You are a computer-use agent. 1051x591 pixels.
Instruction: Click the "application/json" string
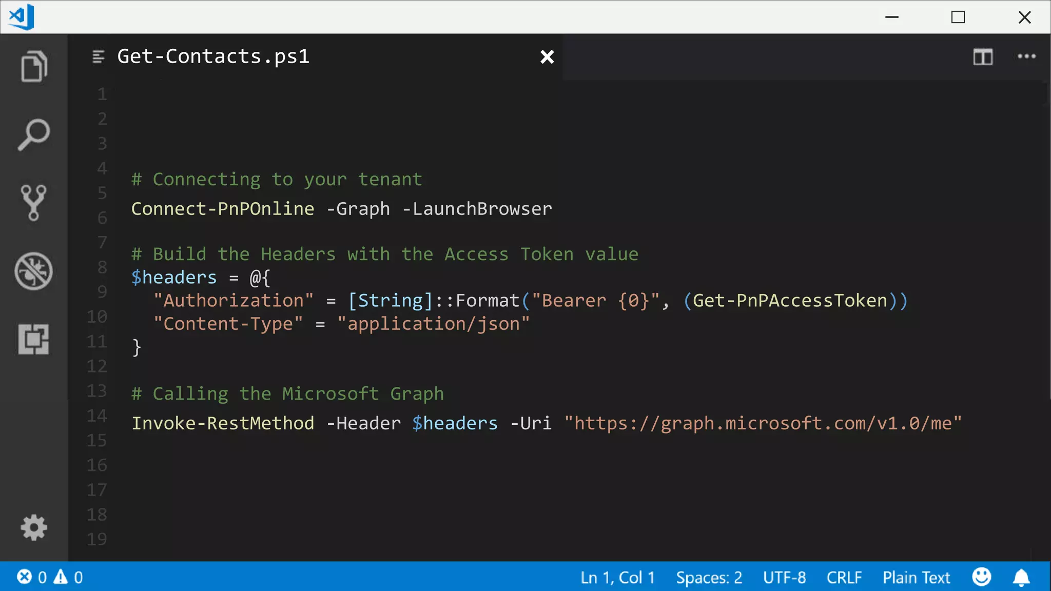pyautogui.click(x=433, y=324)
